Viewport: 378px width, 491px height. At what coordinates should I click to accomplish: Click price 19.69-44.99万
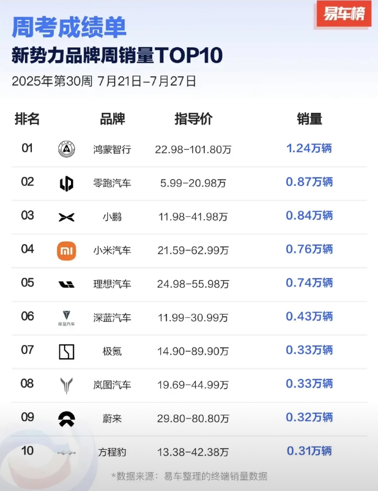(193, 385)
